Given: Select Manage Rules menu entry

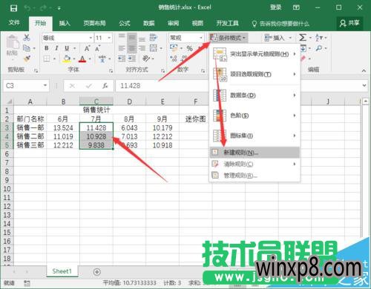Looking at the screenshot, I should [255, 176].
